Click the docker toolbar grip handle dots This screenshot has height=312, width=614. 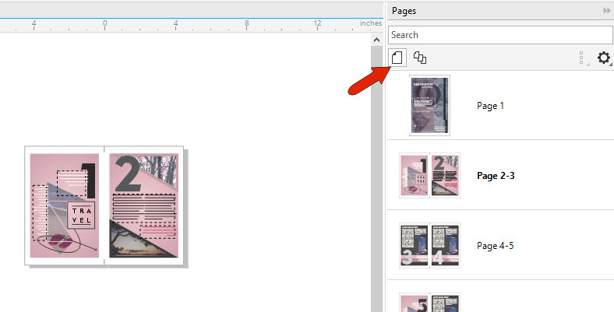[x=581, y=58]
